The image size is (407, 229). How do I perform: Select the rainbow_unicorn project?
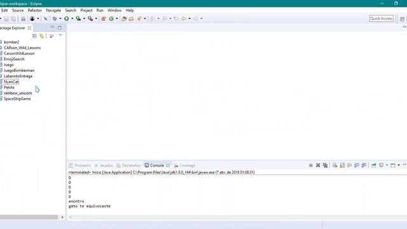click(x=18, y=93)
